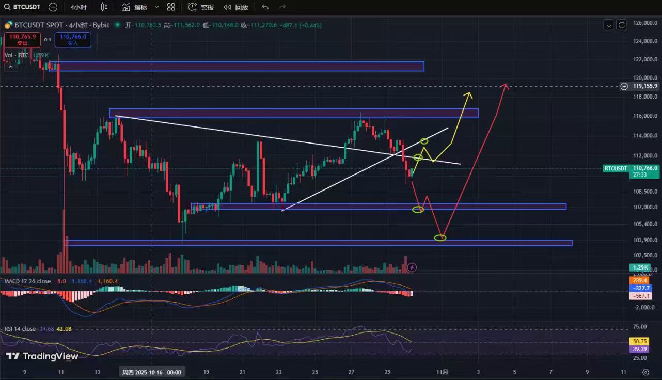The width and height of the screenshot is (662, 380).
Task: Click the down-arrow icon near price scale
Action: pyautogui.click(x=609, y=25)
